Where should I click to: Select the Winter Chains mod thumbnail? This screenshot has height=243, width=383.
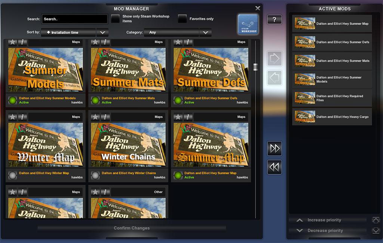pos(128,145)
